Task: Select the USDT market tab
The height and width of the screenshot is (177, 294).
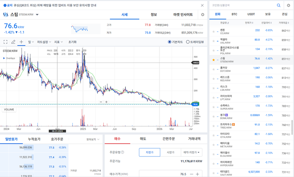Action: [x=251, y=14]
